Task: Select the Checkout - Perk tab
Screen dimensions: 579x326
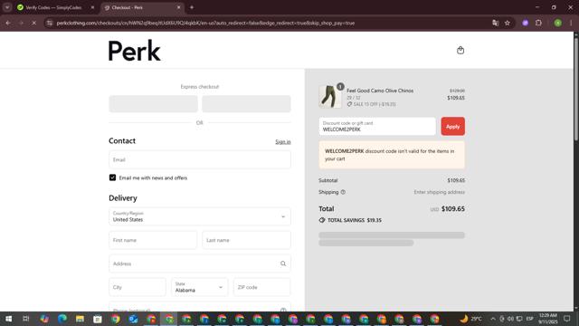Action: coord(143,7)
